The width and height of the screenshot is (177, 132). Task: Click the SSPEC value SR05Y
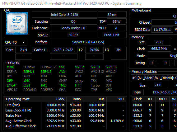[73, 35]
